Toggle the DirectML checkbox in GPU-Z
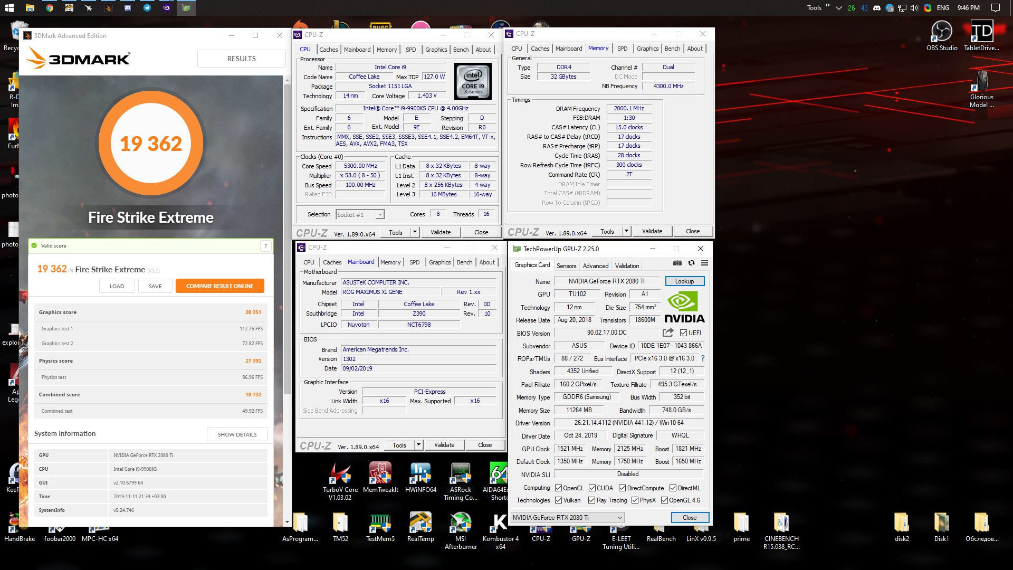 (x=673, y=488)
